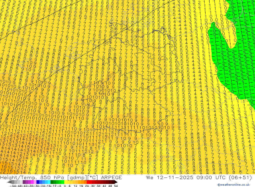
Task: Select the light pink swatch left of -30
Action: point(35,182)
